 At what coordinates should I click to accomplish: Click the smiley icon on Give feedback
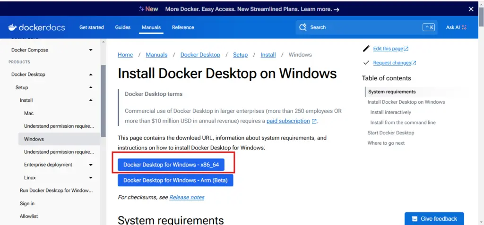(415, 219)
